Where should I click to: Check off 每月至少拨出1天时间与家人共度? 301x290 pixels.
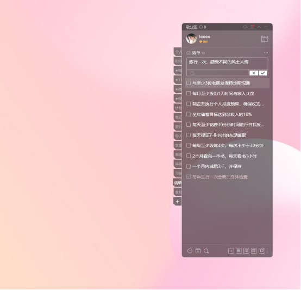point(189,93)
